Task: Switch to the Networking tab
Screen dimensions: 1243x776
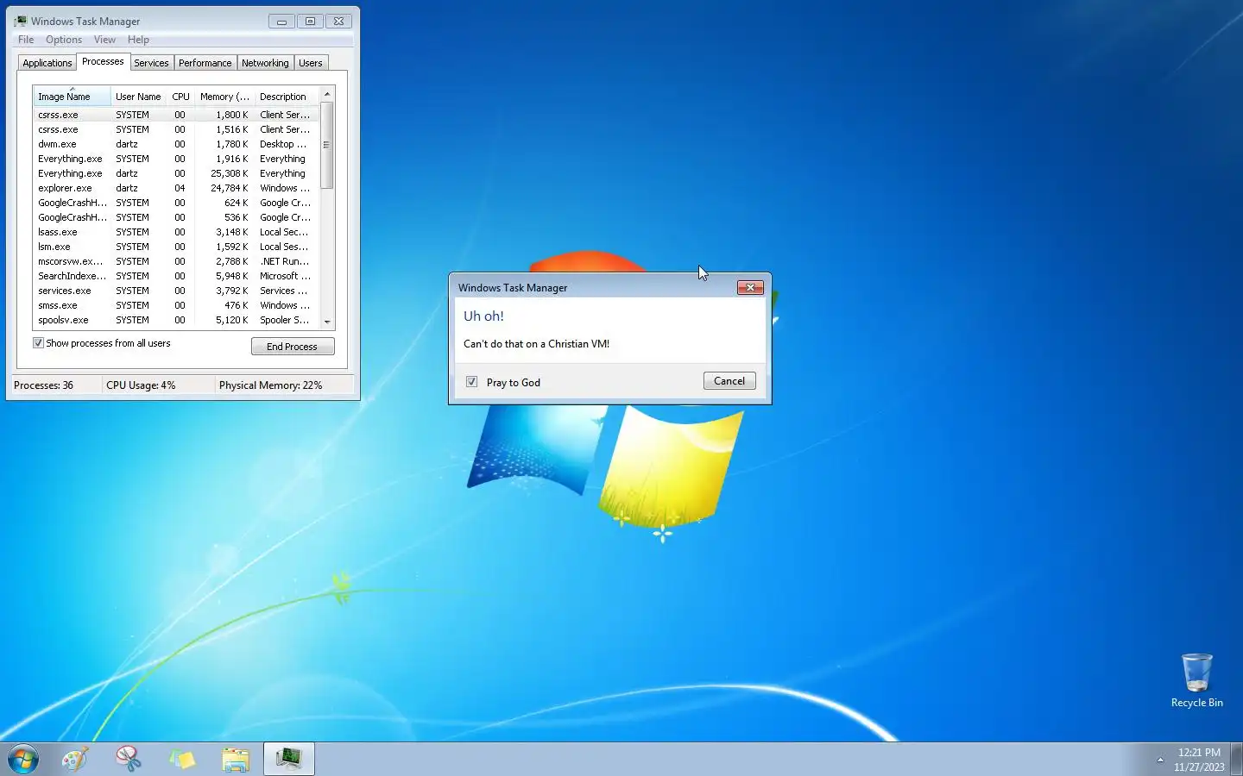Action: [265, 63]
